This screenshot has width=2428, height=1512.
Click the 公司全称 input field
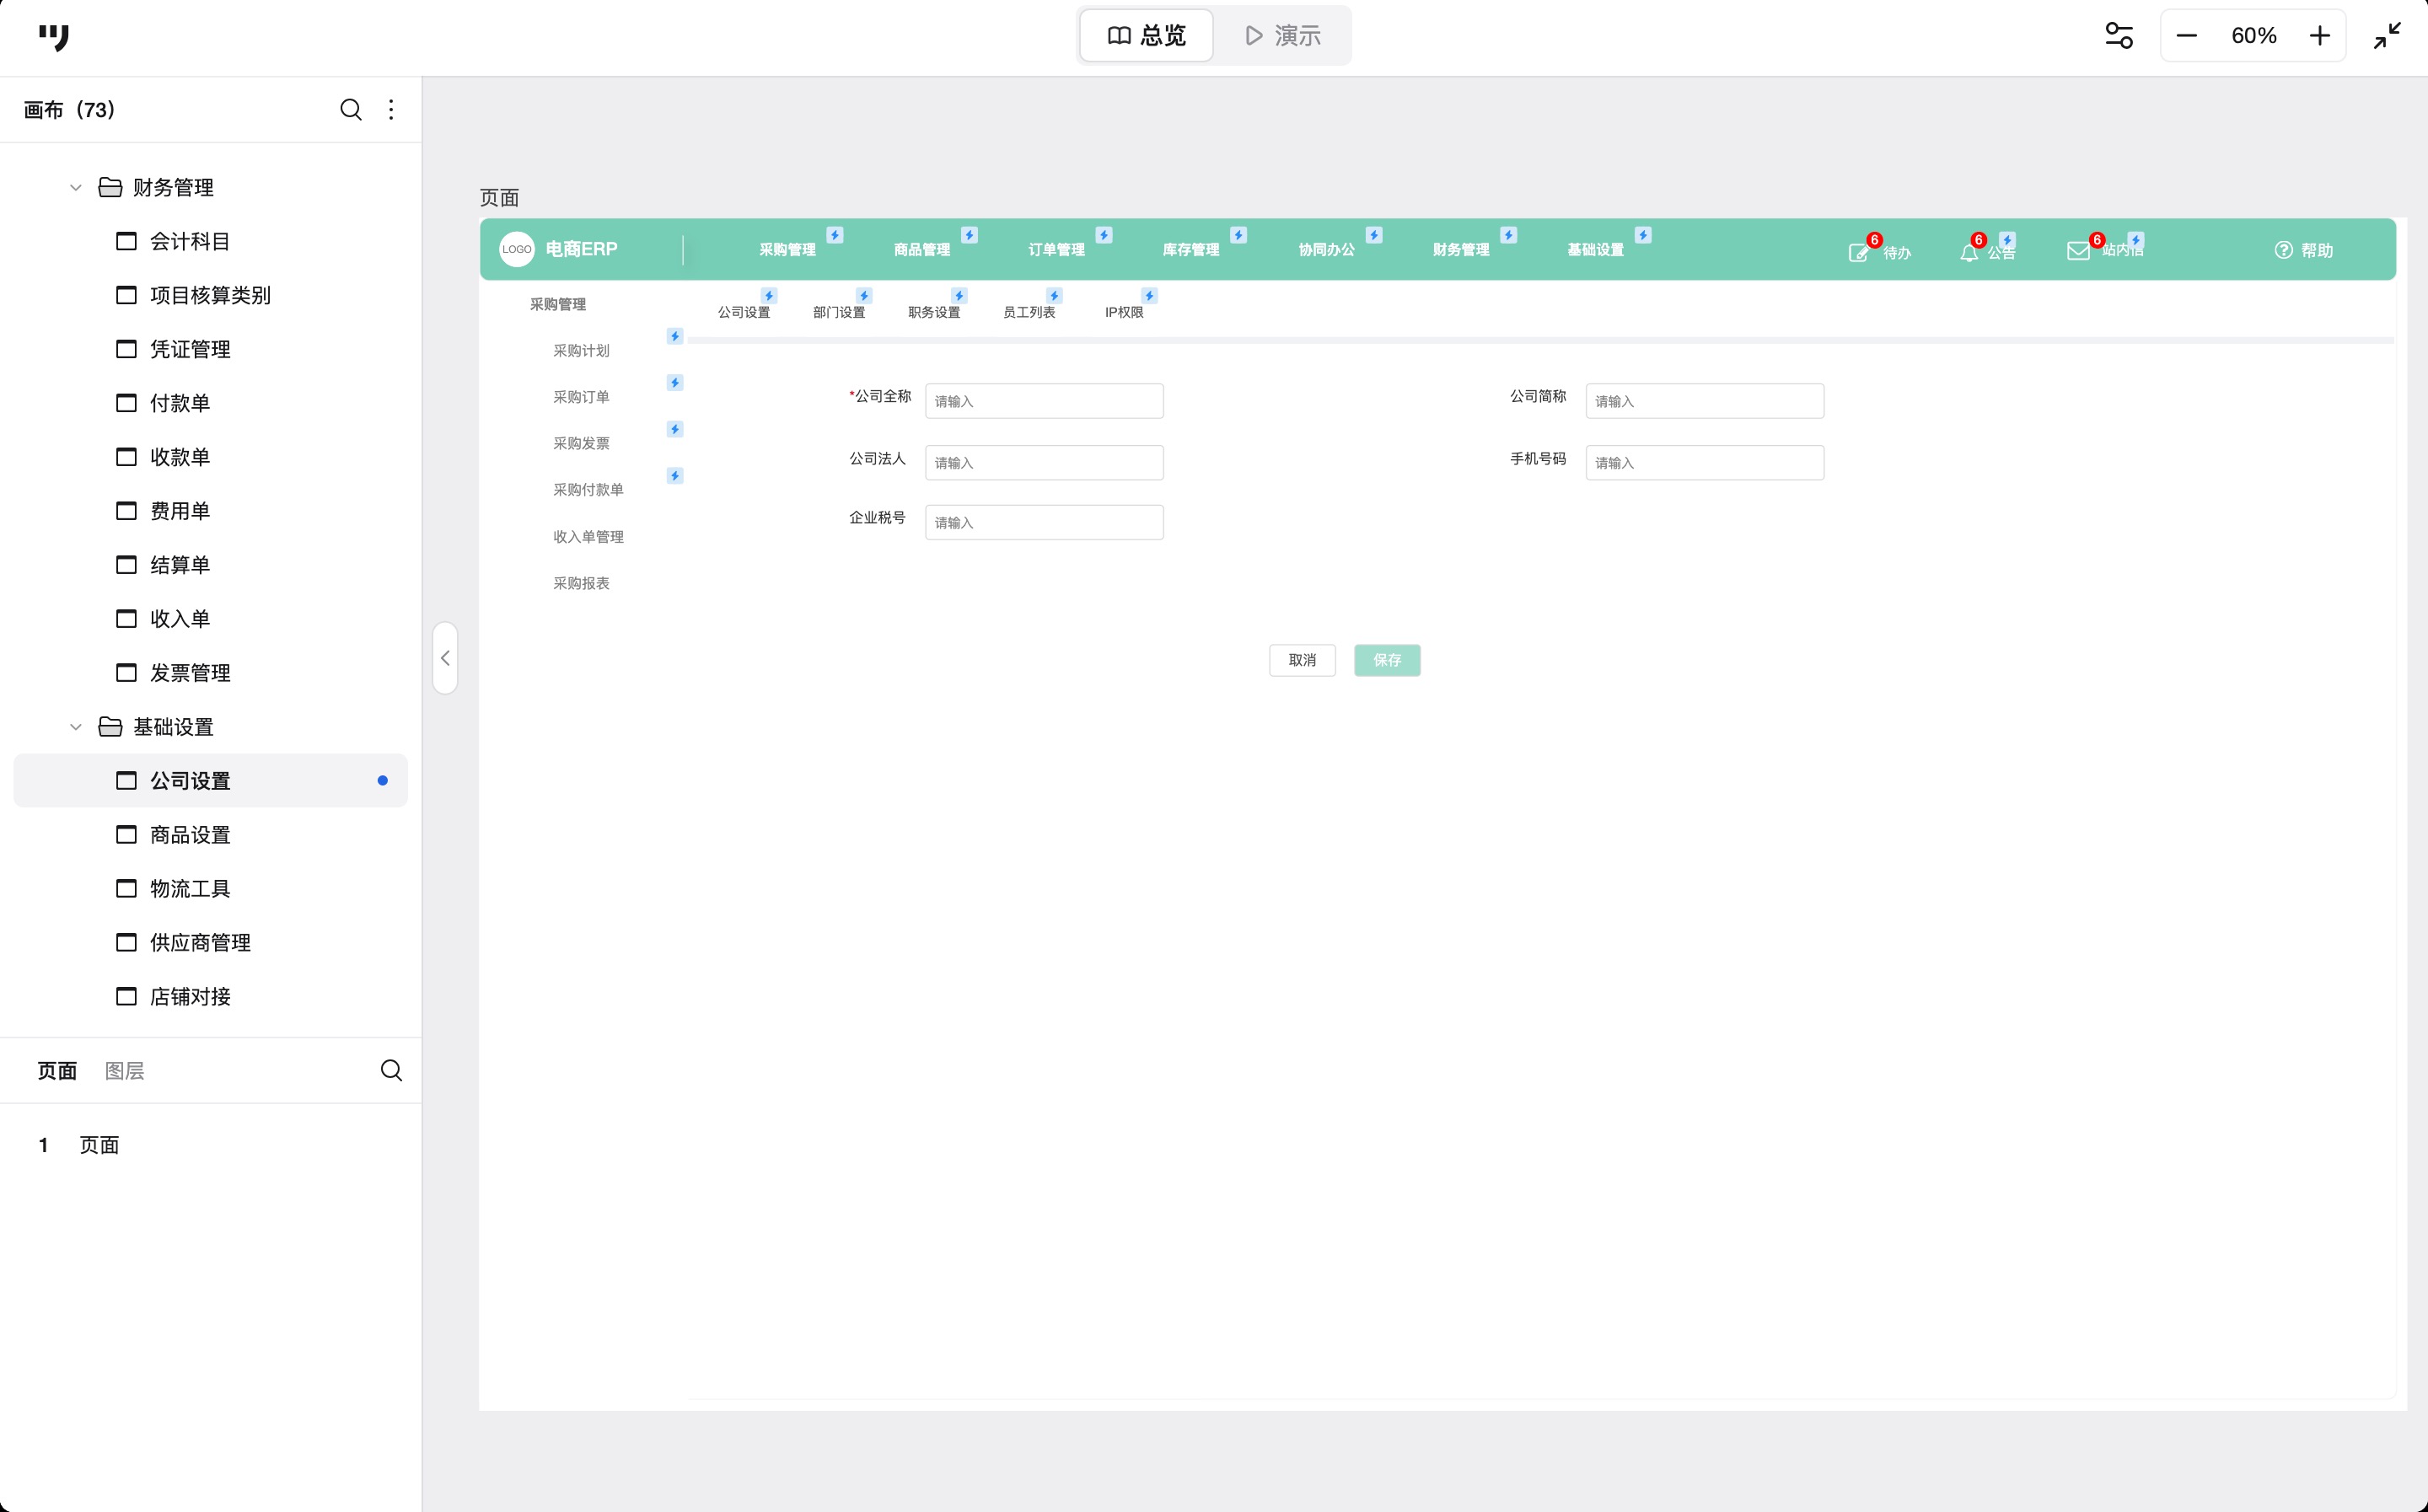[1044, 401]
